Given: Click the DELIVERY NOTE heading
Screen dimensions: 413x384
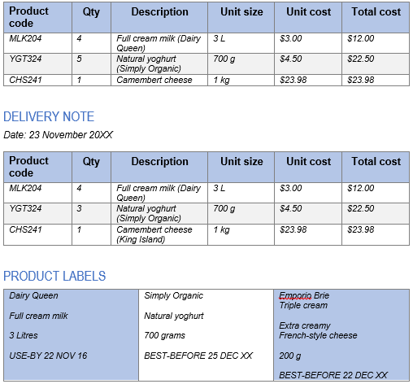Looking at the screenshot, I should 49,117.
